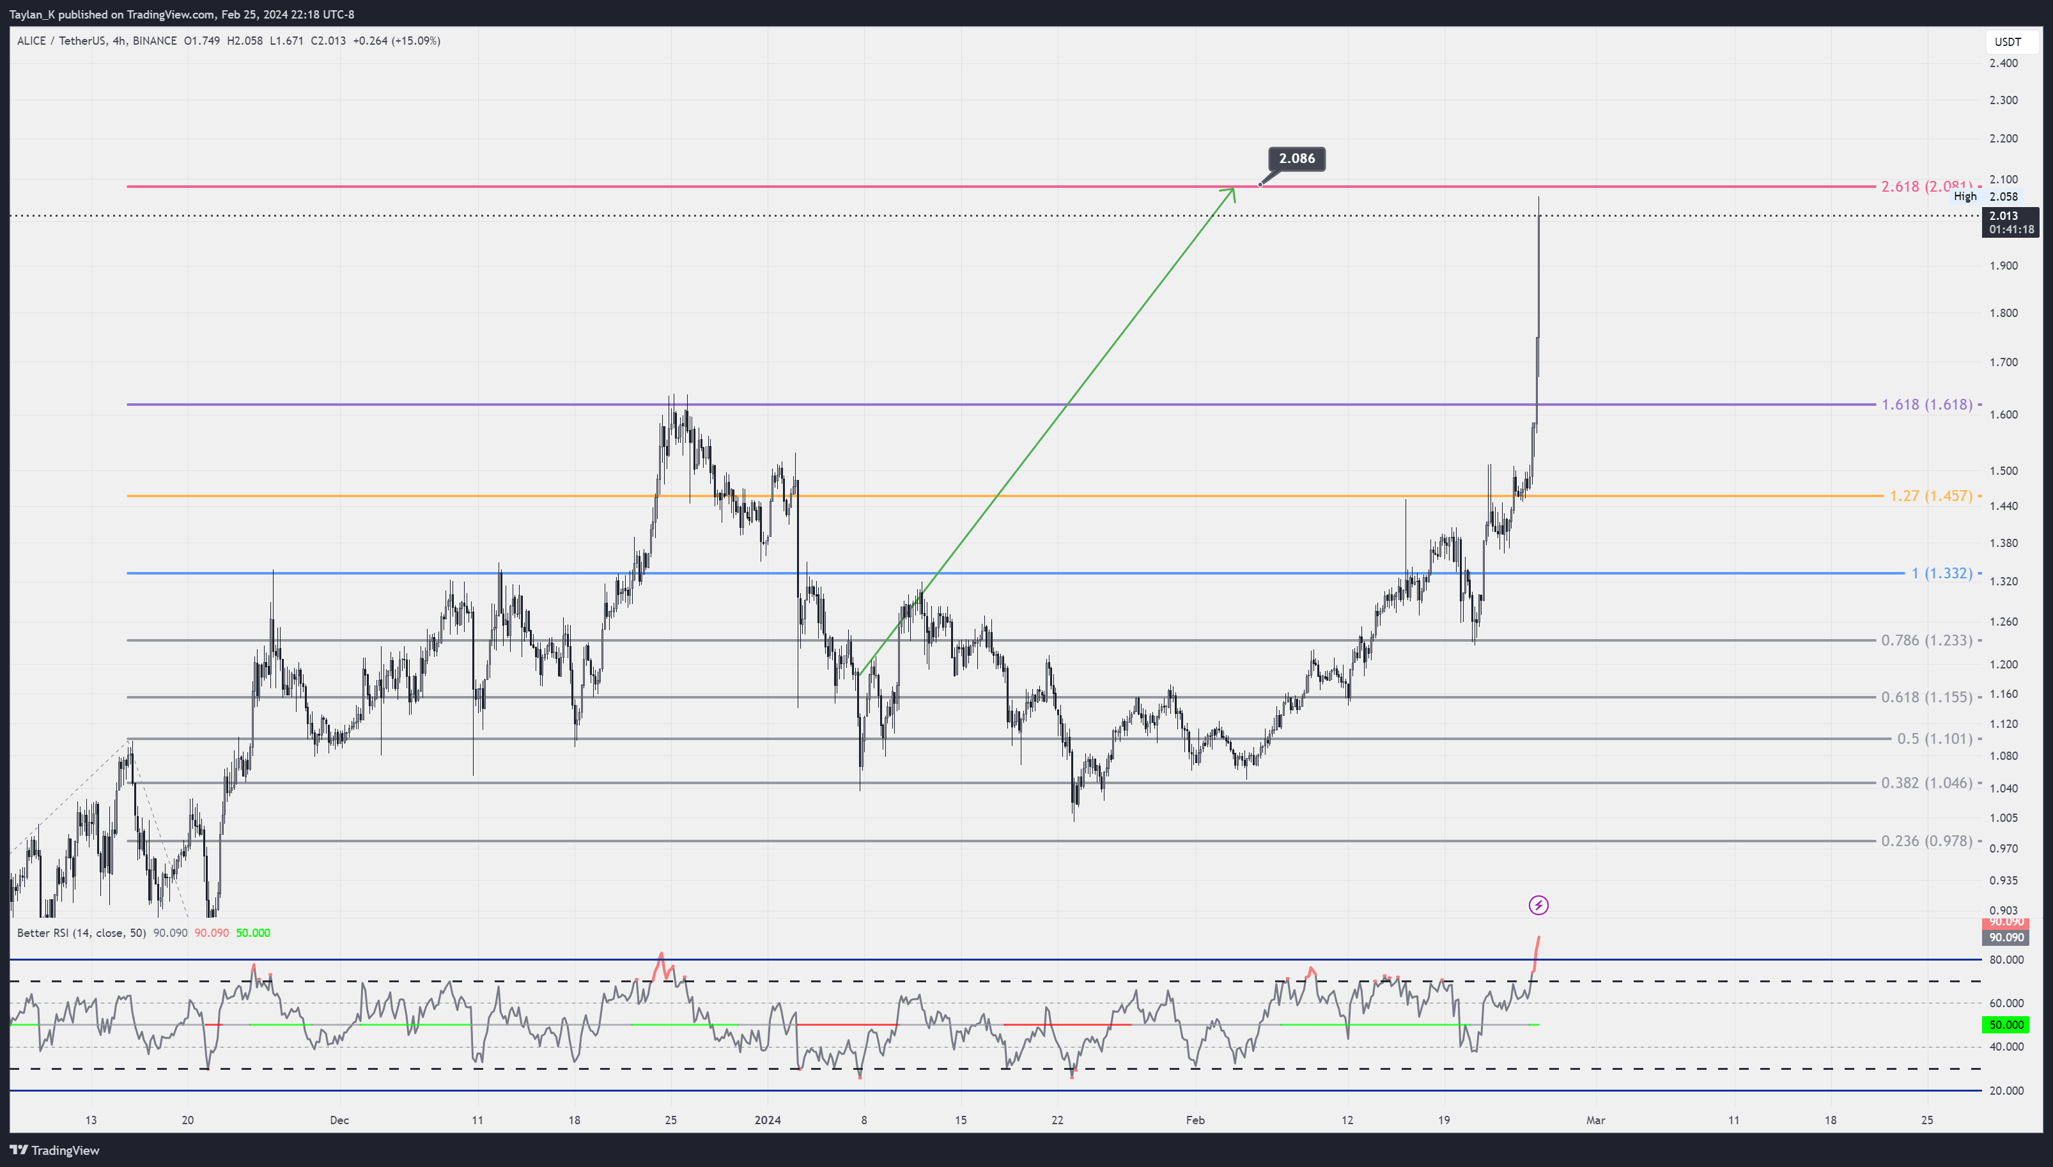Click the Dec label on time axis
2053x1167 pixels.
click(x=340, y=1120)
